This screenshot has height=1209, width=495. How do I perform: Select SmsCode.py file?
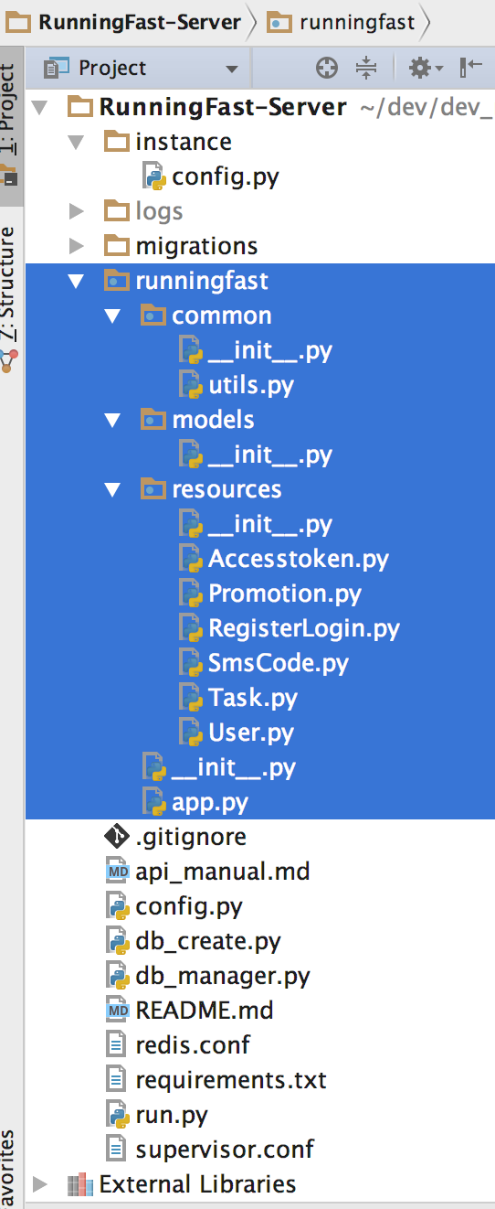coord(279,663)
